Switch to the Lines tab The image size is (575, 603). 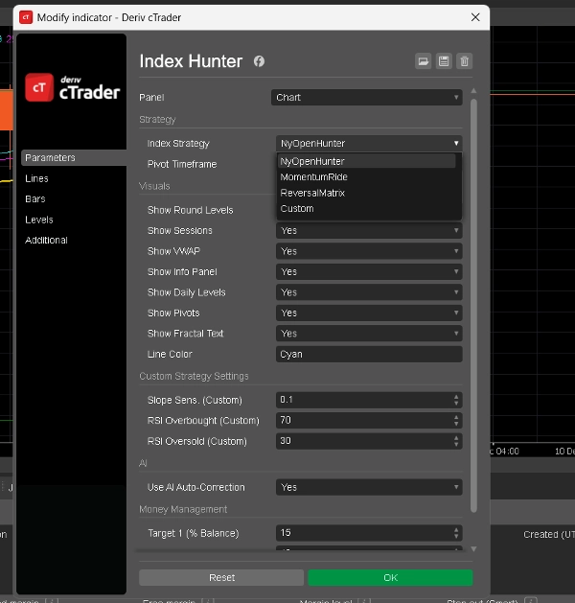click(36, 178)
